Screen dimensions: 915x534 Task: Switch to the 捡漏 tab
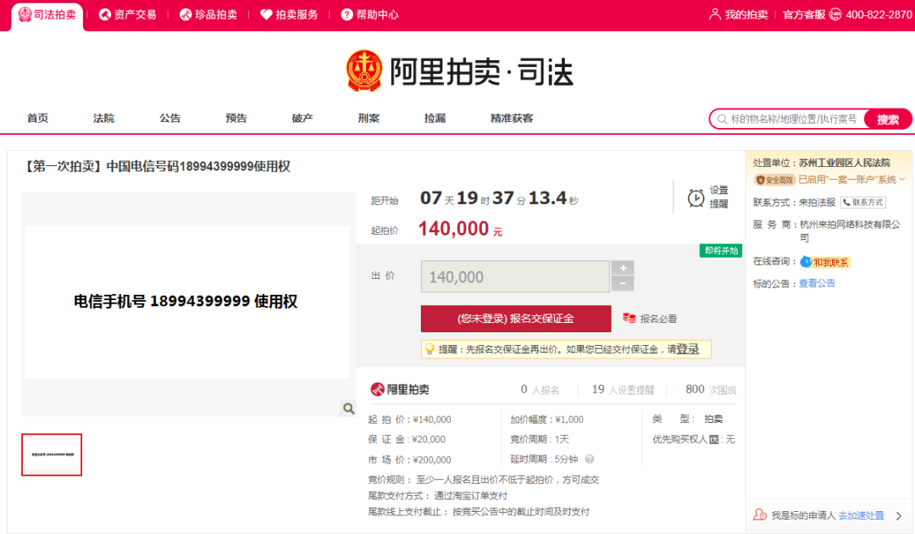click(x=435, y=119)
